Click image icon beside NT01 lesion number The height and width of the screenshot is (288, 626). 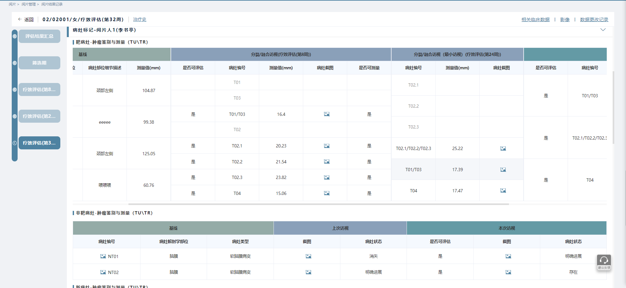(x=103, y=256)
